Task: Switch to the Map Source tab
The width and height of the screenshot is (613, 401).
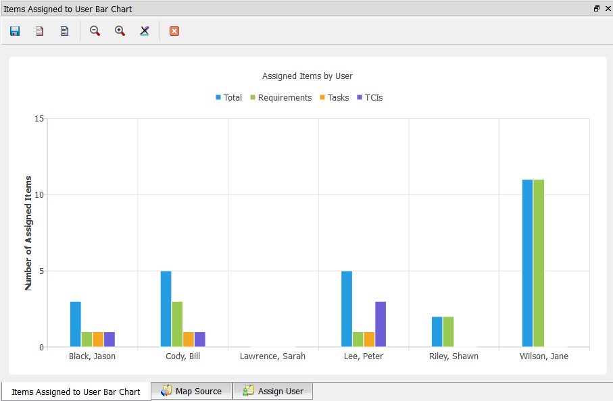Action: (x=191, y=391)
